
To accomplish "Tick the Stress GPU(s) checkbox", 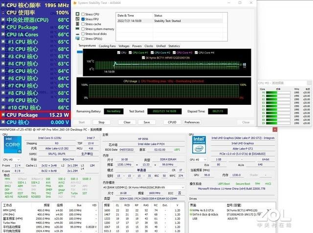I will (x=83, y=39).
